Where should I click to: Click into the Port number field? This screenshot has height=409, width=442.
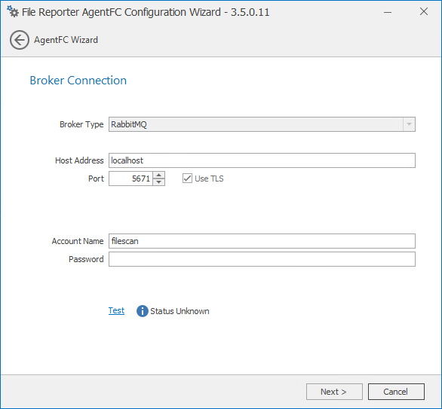click(130, 179)
